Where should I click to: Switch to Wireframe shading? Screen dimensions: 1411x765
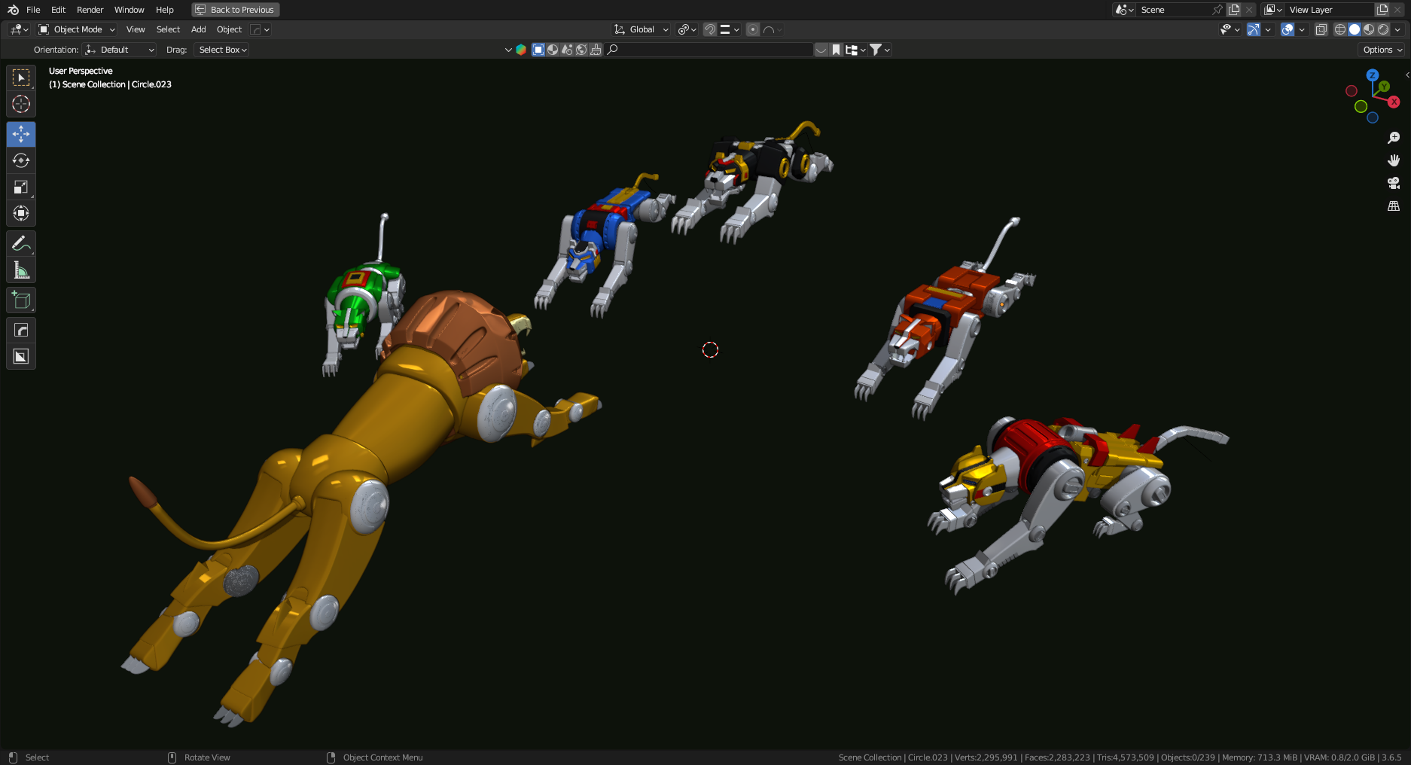click(x=1340, y=29)
